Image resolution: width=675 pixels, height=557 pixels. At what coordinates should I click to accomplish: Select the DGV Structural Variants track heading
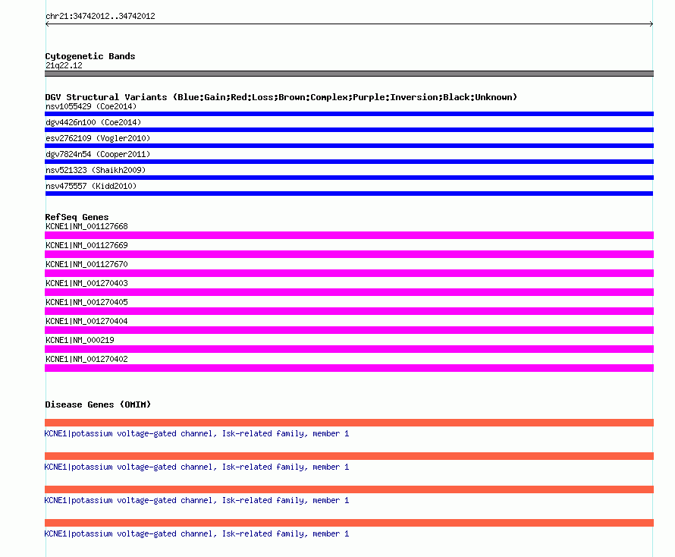click(281, 97)
